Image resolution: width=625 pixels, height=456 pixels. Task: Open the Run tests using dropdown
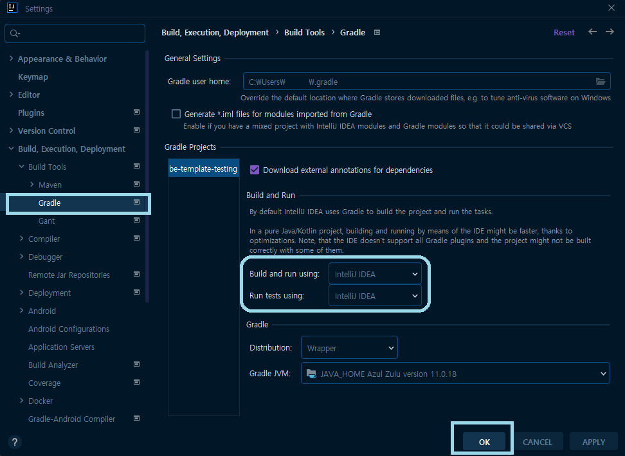coord(375,296)
